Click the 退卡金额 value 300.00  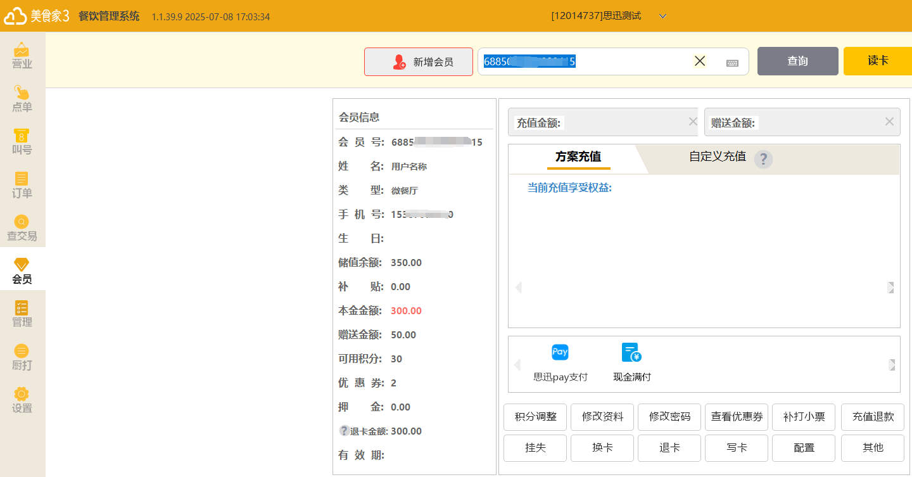pyautogui.click(x=406, y=431)
